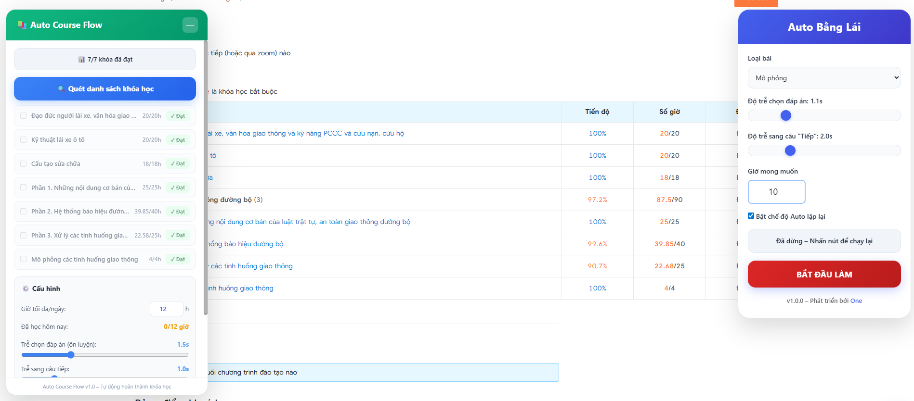The width and height of the screenshot is (914, 401).
Task: Click the Giờ tối đa/ngày number field
Action: tap(166, 309)
